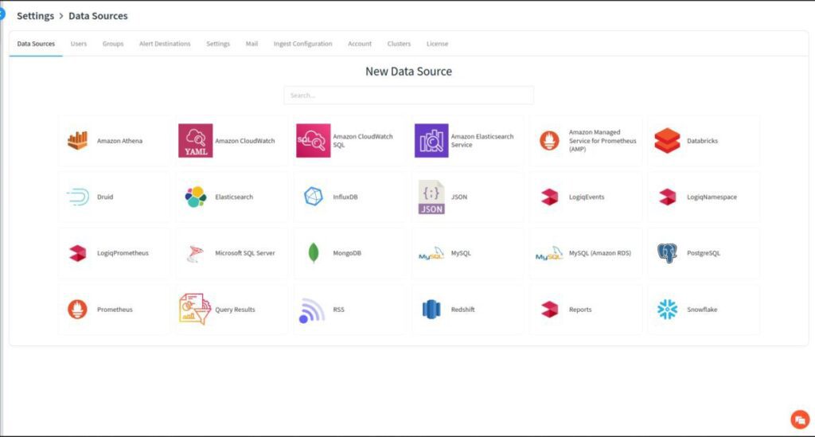Switch to the Settings tab
The width and height of the screenshot is (815, 437).
coord(218,44)
